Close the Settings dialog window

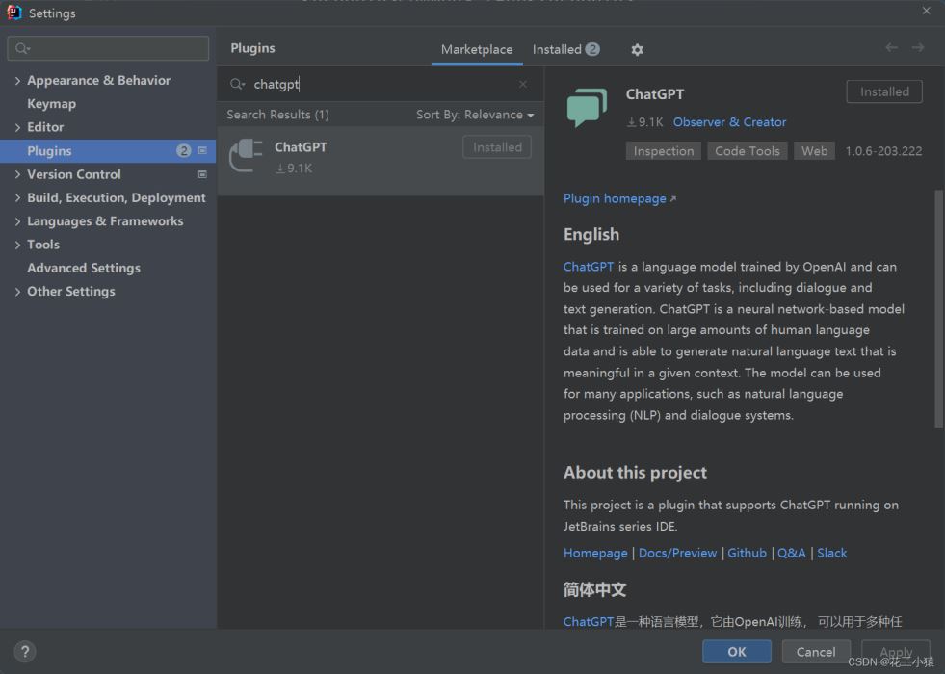(927, 11)
